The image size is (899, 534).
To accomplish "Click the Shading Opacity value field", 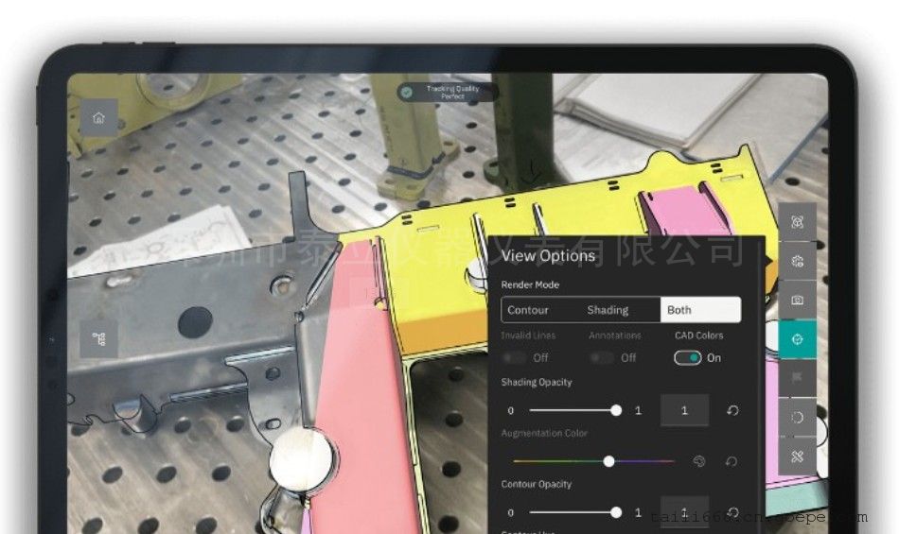I will pyautogui.click(x=684, y=411).
